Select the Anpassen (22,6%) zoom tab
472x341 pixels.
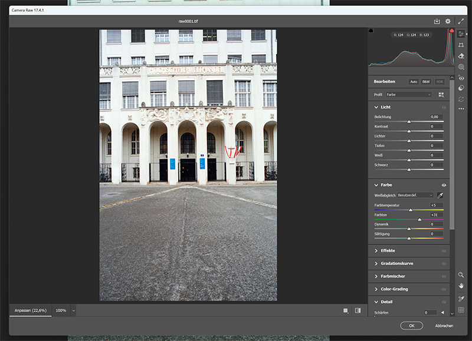click(31, 310)
